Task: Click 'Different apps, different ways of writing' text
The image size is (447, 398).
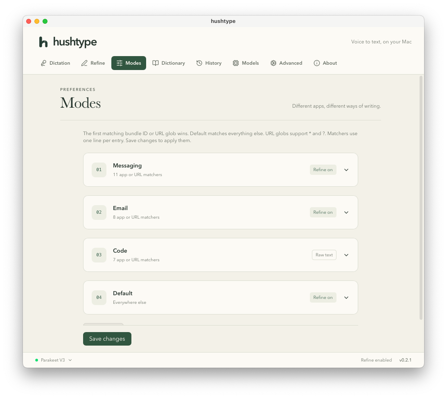Action: (x=336, y=106)
